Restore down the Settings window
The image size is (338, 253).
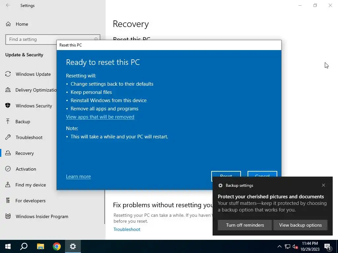pos(315,5)
